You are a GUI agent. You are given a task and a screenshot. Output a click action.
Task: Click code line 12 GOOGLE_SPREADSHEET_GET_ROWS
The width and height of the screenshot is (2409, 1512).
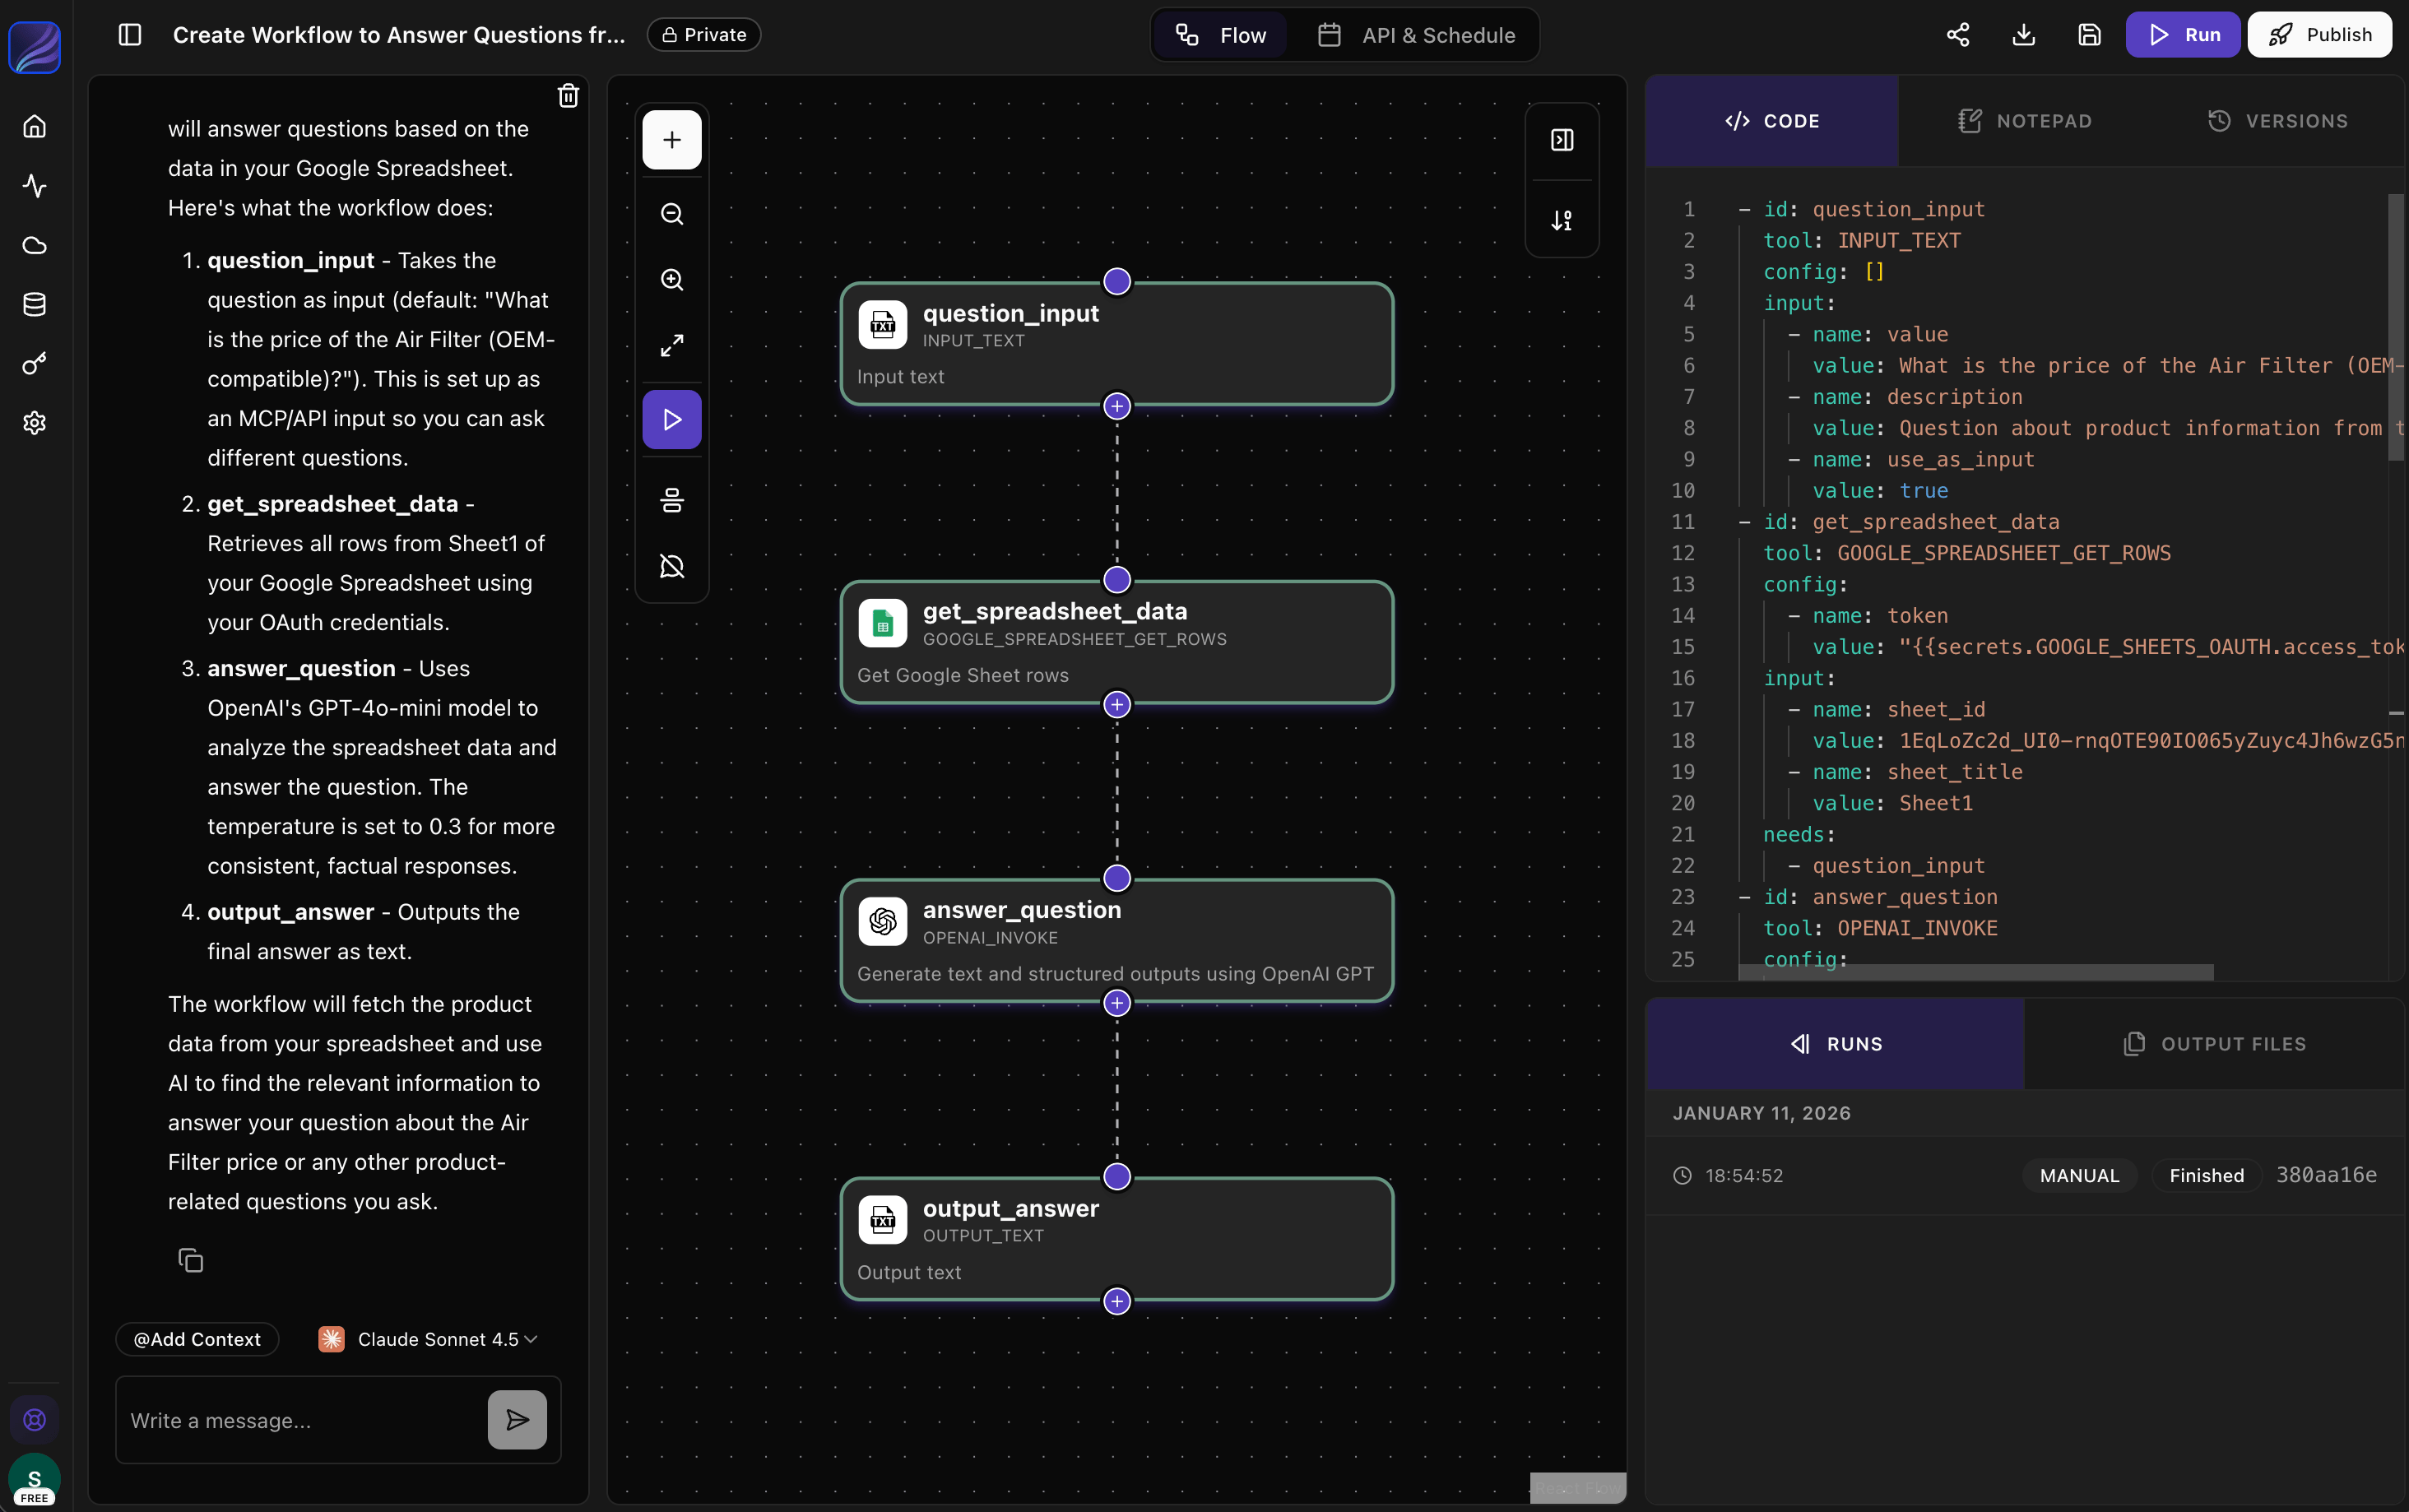[x=2004, y=553]
